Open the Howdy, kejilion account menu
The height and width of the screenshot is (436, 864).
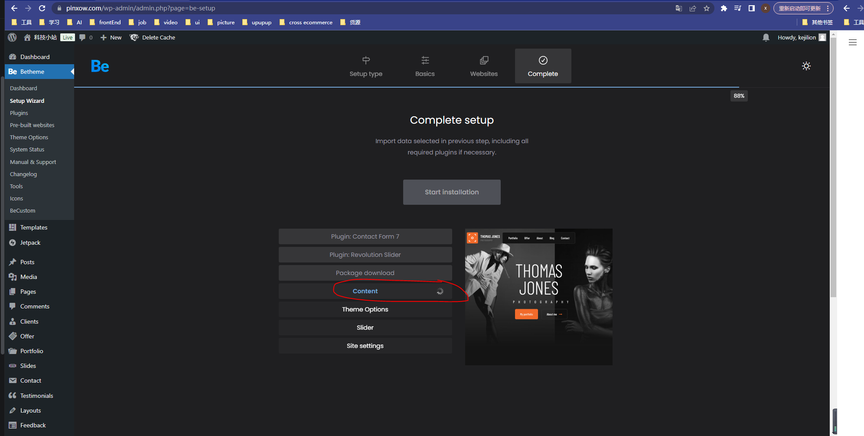pos(802,37)
